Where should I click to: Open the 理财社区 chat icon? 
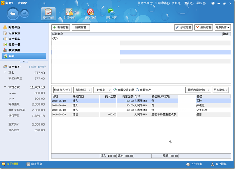click(111, 12)
